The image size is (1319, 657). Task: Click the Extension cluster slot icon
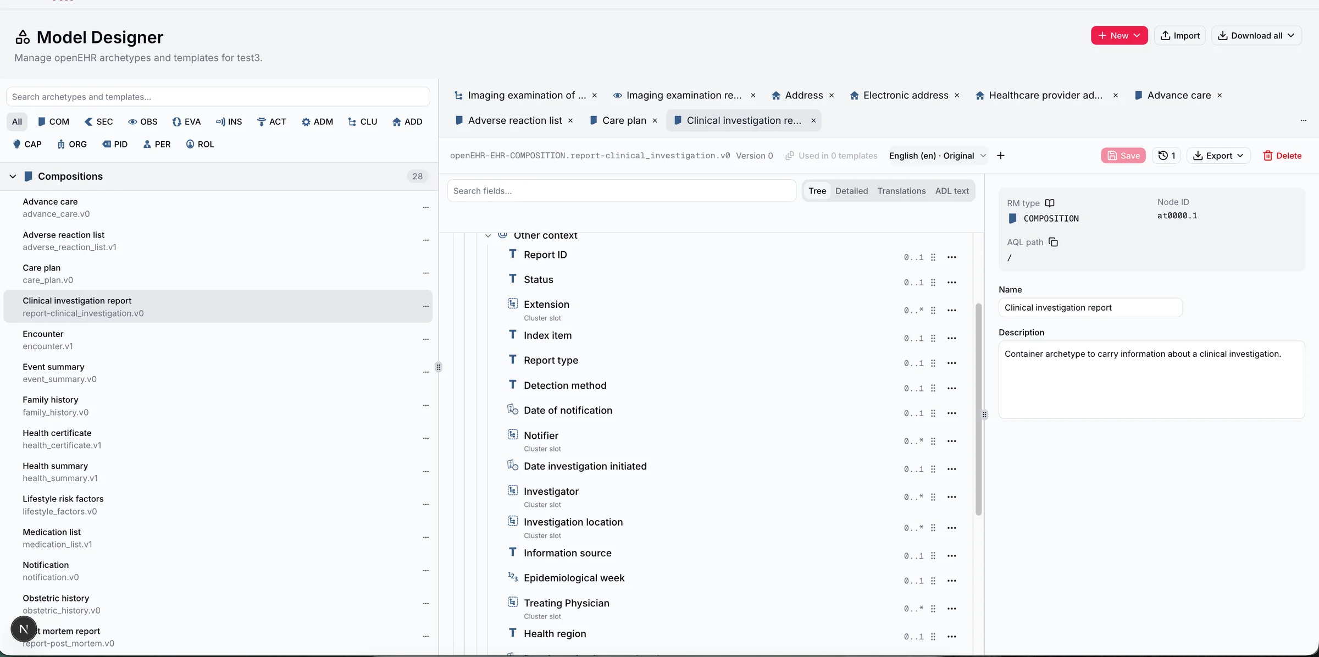pos(513,303)
